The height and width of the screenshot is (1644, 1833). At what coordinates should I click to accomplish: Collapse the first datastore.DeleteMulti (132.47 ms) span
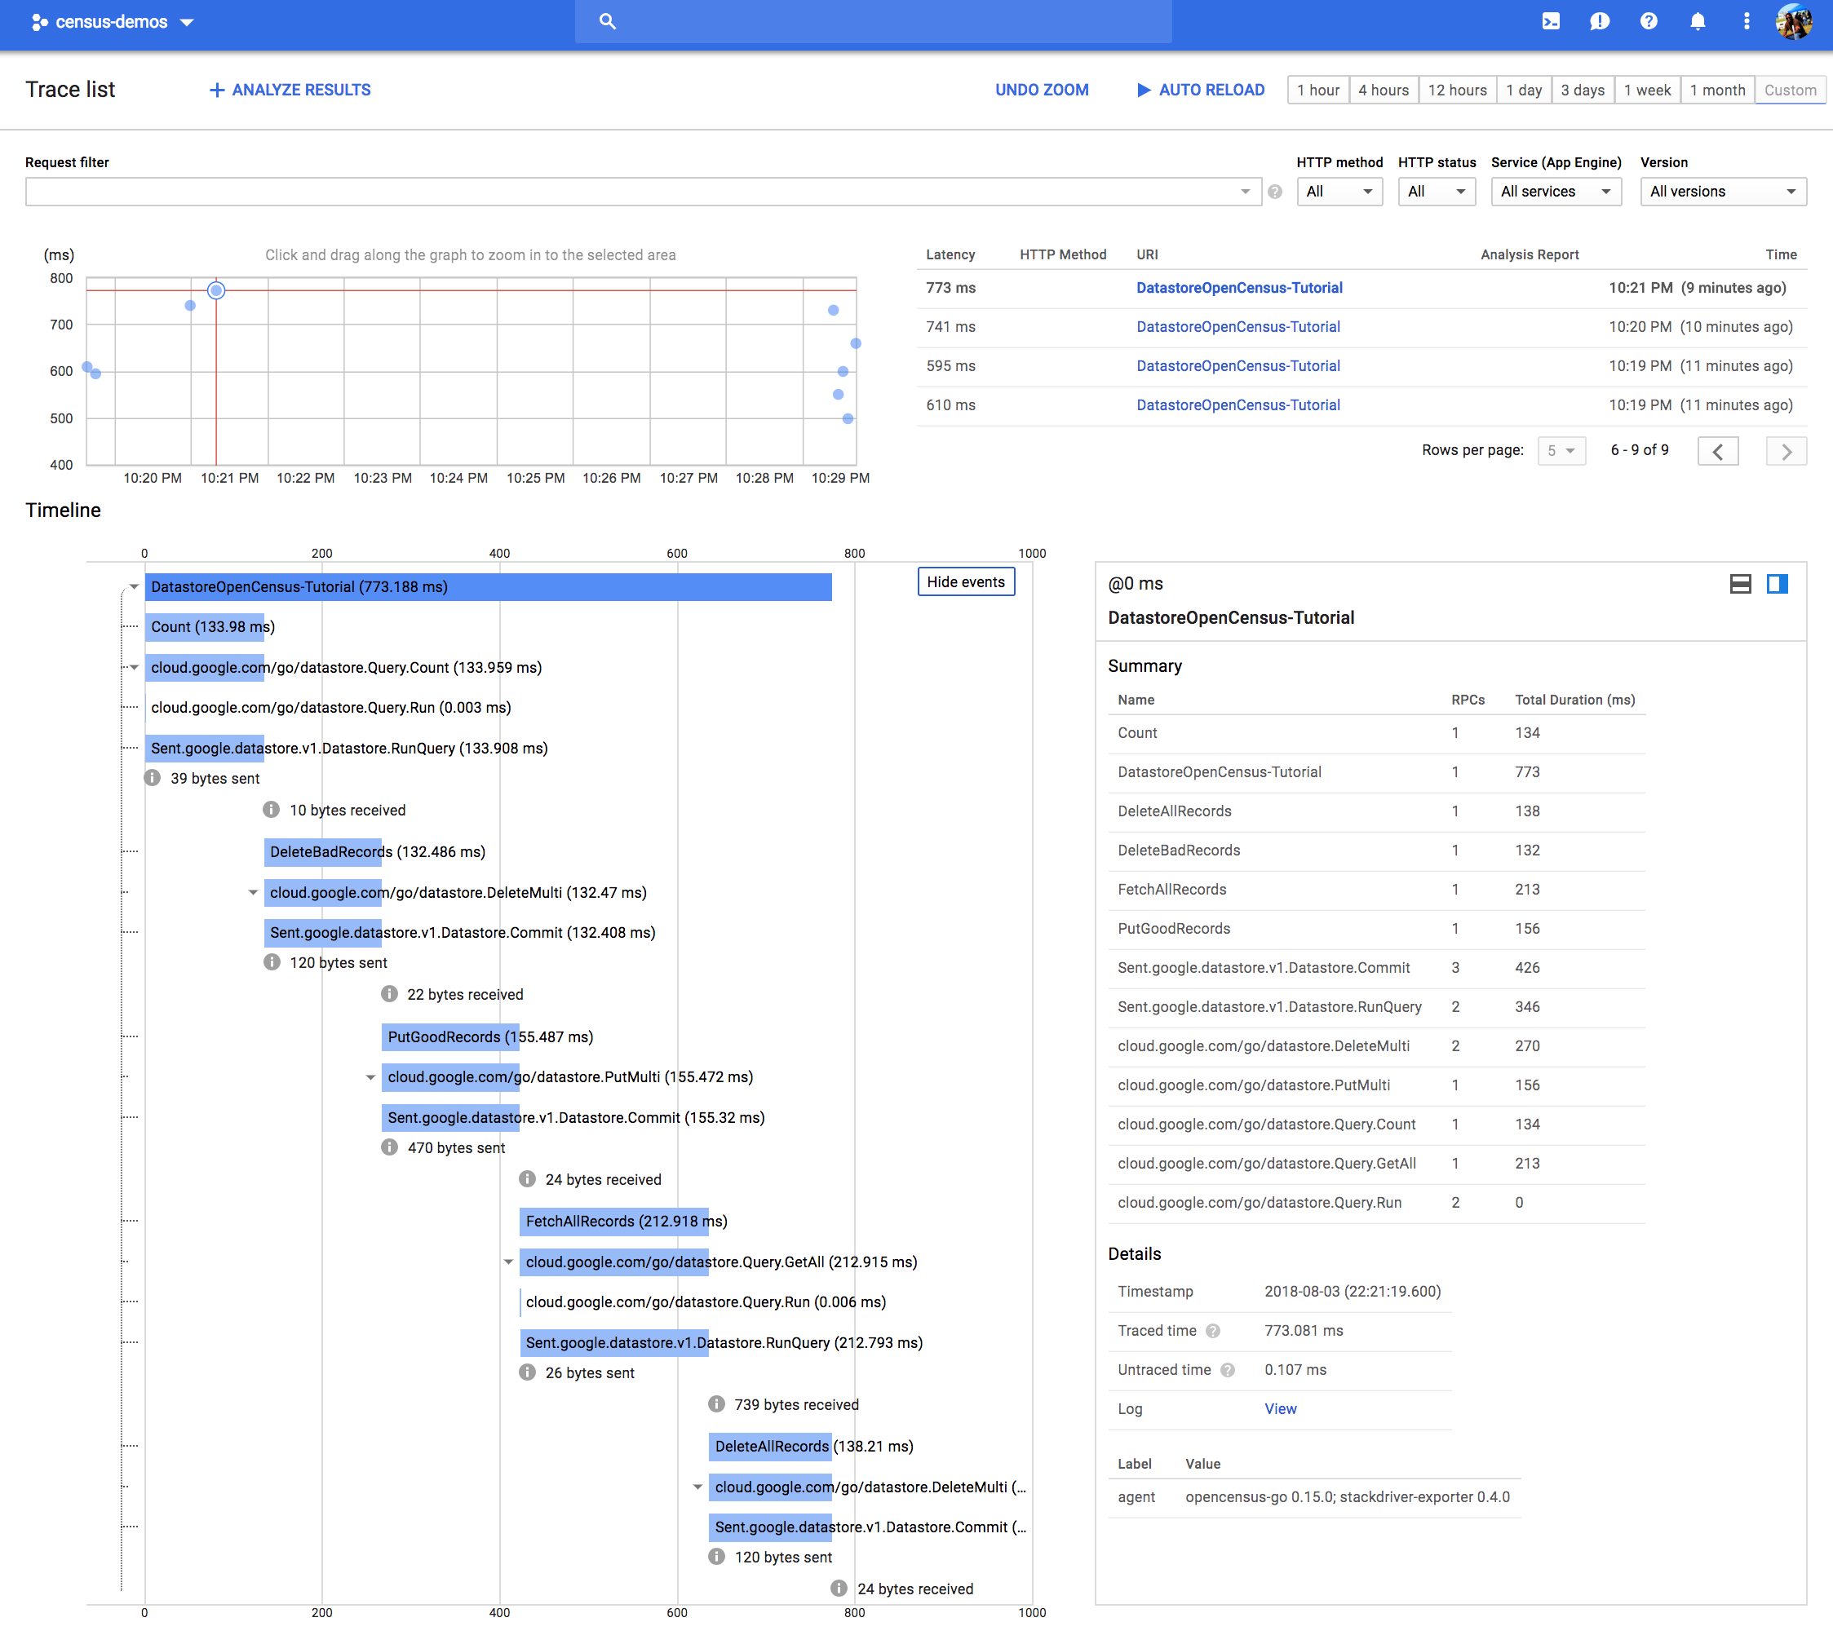[x=253, y=892]
